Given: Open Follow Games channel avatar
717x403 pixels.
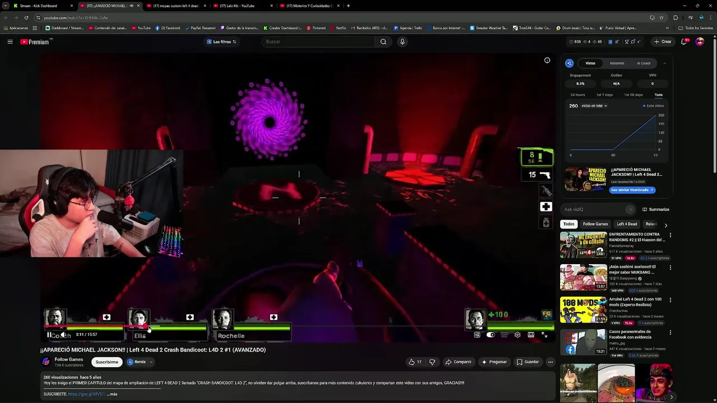Looking at the screenshot, I should tap(46, 362).
